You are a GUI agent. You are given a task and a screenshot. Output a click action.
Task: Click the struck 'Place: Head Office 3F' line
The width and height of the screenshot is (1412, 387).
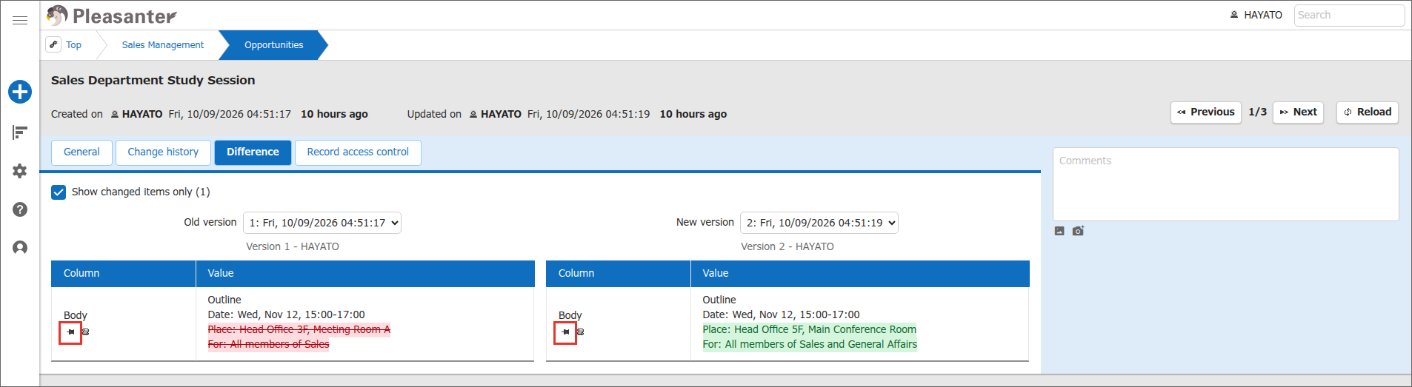click(x=299, y=330)
